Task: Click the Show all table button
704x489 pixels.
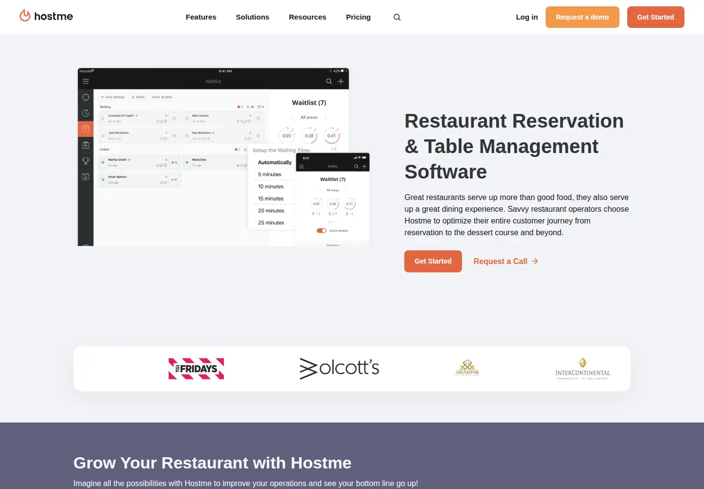Action: coord(162,97)
